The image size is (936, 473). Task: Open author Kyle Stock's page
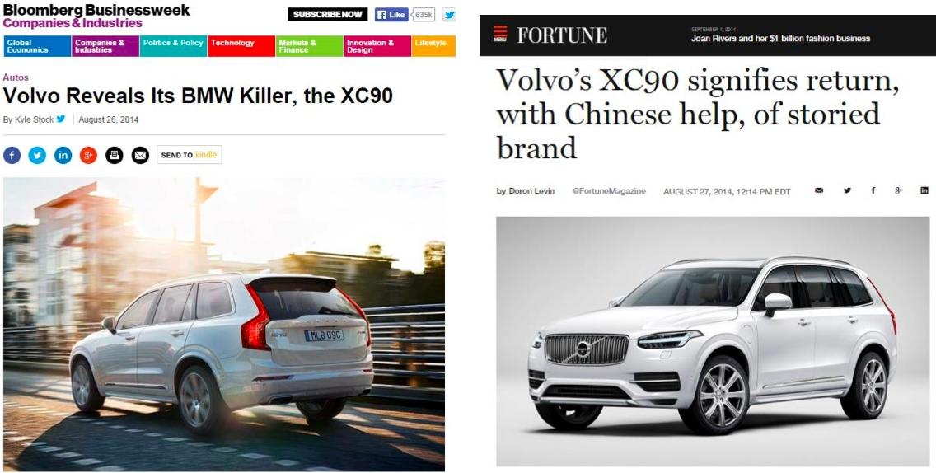pos(34,119)
